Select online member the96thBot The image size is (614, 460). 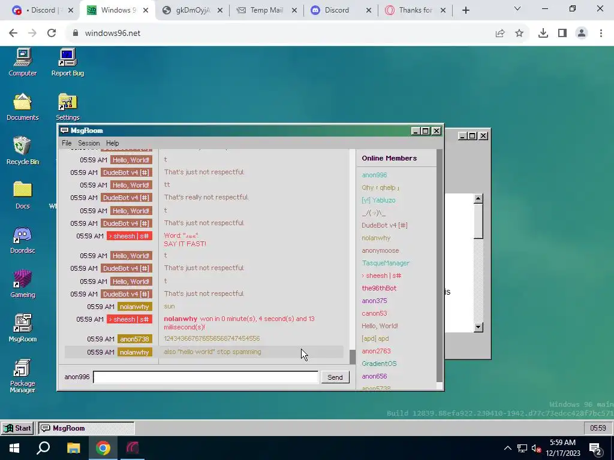(x=379, y=288)
